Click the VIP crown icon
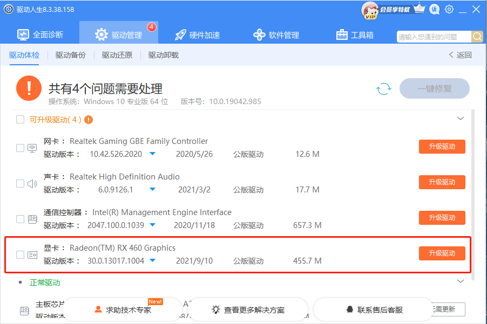The width and height of the screenshot is (487, 324). coord(419,9)
